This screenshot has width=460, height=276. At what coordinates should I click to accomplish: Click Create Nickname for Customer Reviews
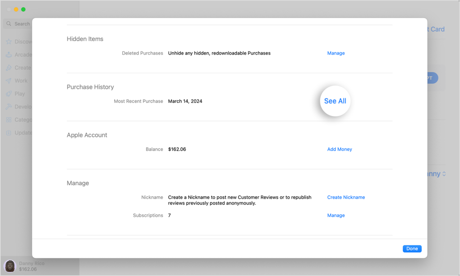[346, 197]
